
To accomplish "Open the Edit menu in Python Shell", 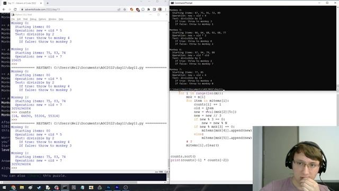I will click(x=19, y=19).
